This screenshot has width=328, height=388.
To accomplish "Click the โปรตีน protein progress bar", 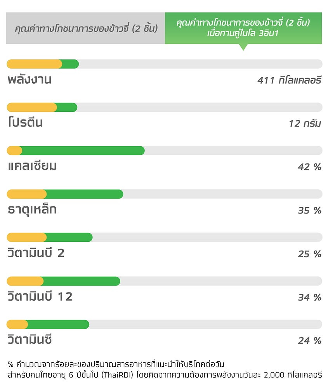I will coord(164,107).
